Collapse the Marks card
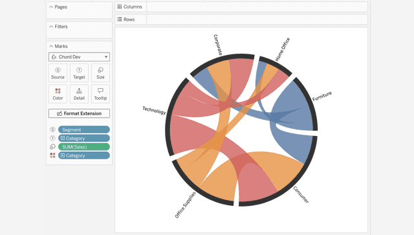The height and width of the screenshot is (235, 414). pos(51,46)
